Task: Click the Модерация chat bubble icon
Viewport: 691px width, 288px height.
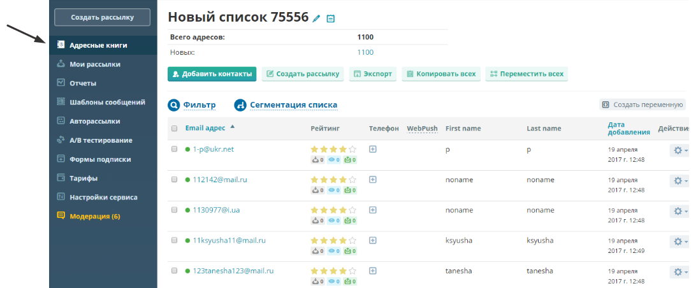Action: point(61,216)
